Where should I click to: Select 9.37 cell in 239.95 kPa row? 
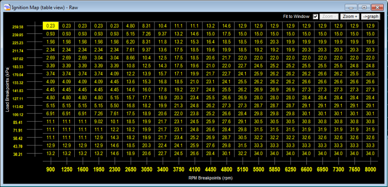tap(163, 34)
